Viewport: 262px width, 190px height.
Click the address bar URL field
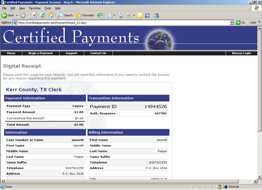tap(123, 22)
